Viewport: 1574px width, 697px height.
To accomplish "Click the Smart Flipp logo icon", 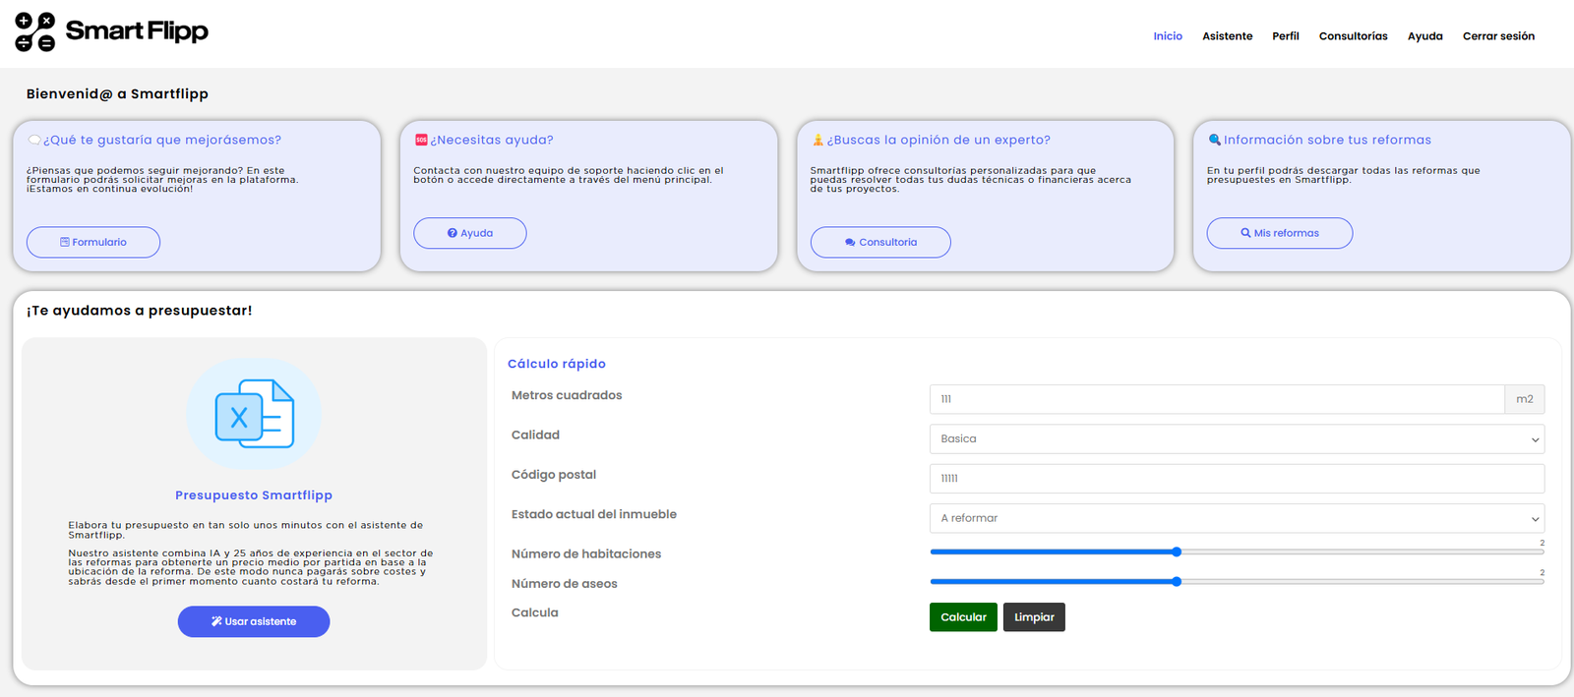I will tap(35, 32).
